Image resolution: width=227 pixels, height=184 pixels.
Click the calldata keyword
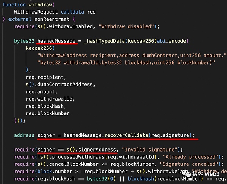pyautogui.click(x=72, y=12)
